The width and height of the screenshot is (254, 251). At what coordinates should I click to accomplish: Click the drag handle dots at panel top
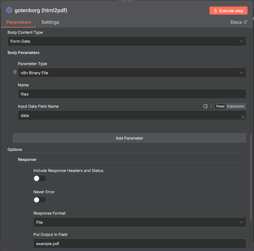click(x=127, y=1)
